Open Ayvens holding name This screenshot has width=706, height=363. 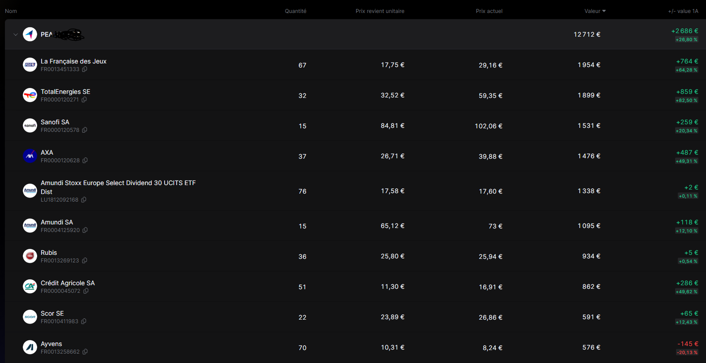[x=51, y=344]
